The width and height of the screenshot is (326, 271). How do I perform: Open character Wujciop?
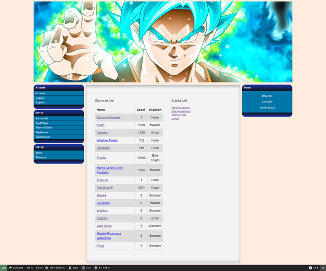pos(102,211)
